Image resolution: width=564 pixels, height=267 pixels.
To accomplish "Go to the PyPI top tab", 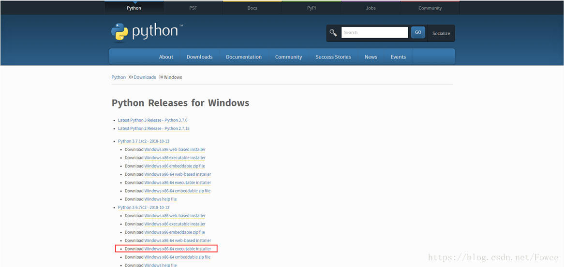I will (312, 8).
